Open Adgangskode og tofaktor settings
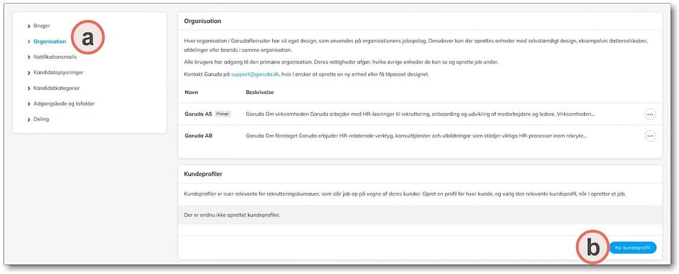 [64, 104]
